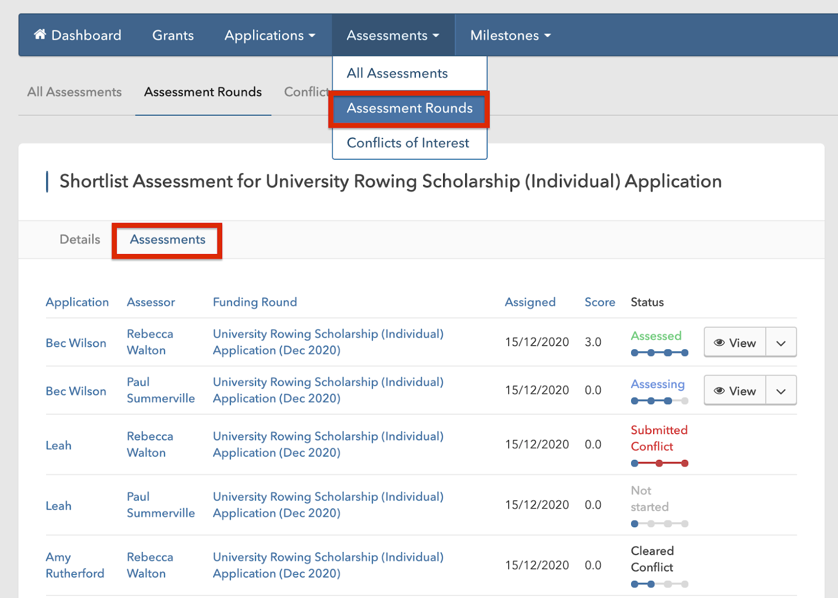838x598 pixels.
Task: Click the eye icon in Paul Summerville's View button
Action: click(x=719, y=391)
